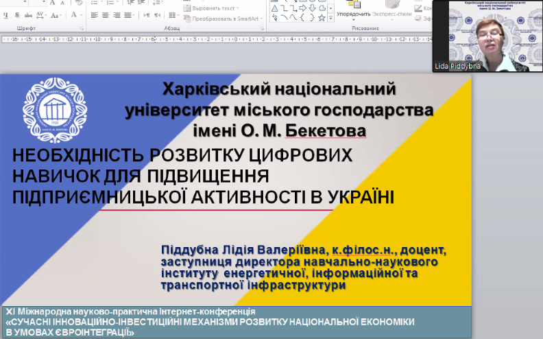Image resolution: width=543 pixels, height=339 pixels.
Task: Select the right brace shape
Action: click(312, 18)
